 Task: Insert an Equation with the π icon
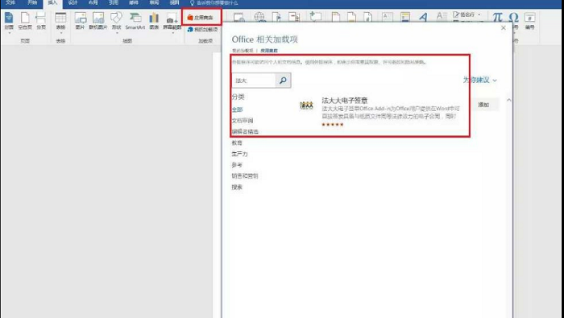[x=497, y=17]
